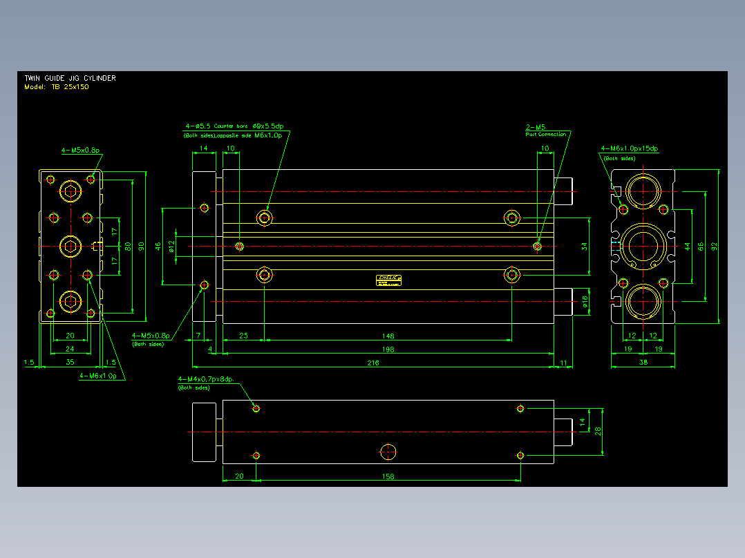Select the "38" width dimension in the right view
The width and height of the screenshot is (745, 558).
[643, 363]
